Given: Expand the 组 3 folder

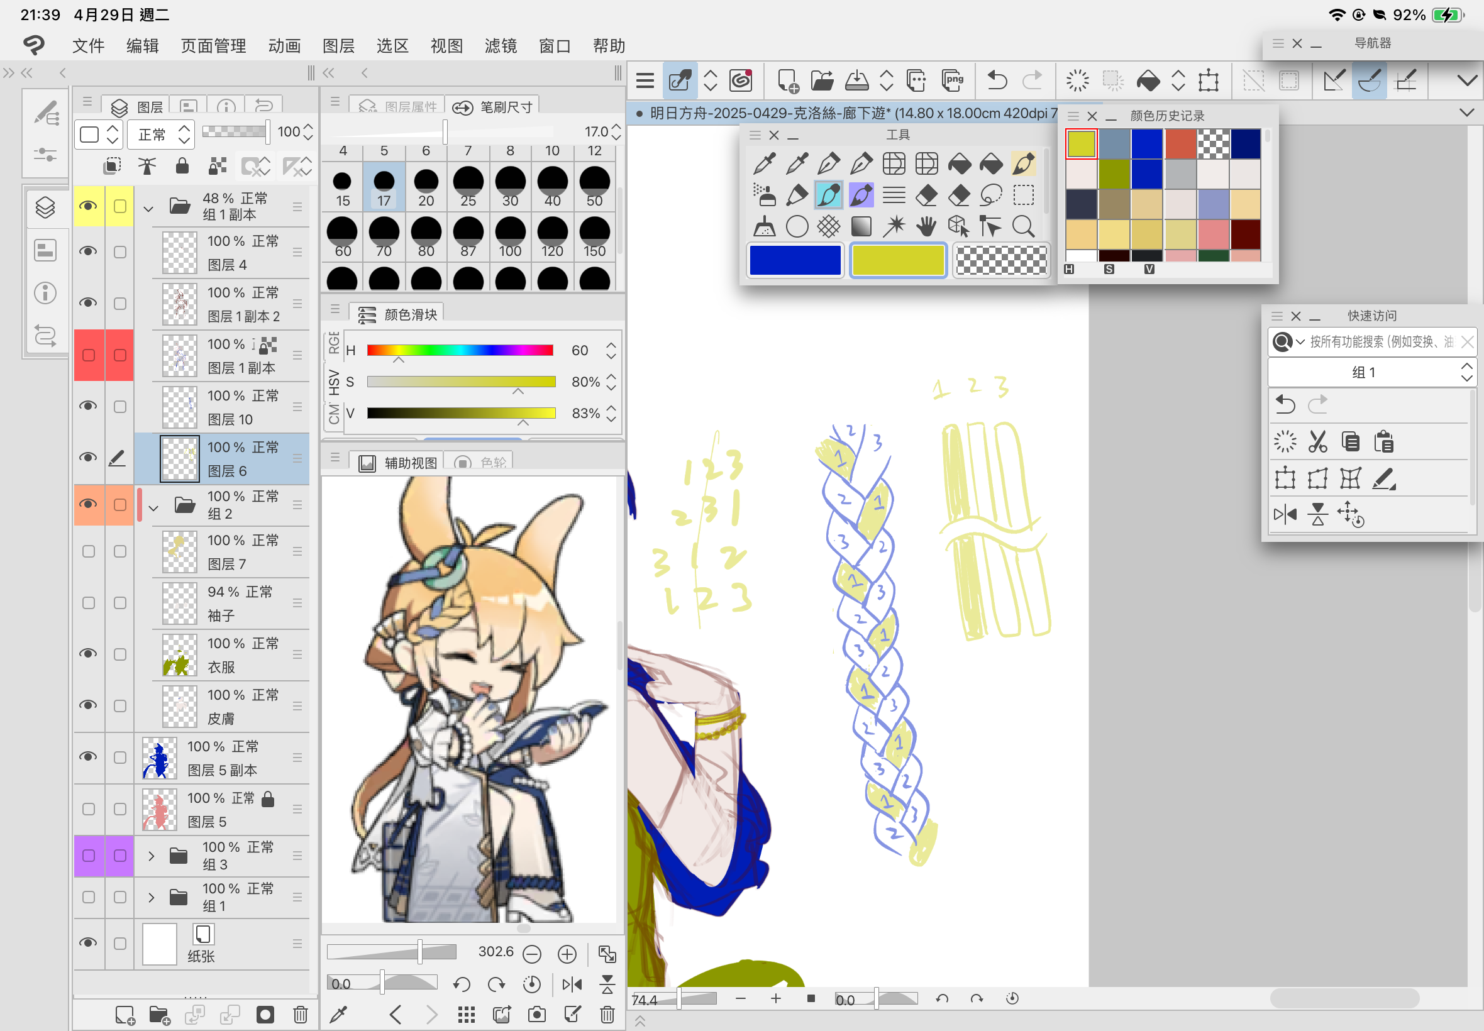Looking at the screenshot, I should tap(151, 856).
